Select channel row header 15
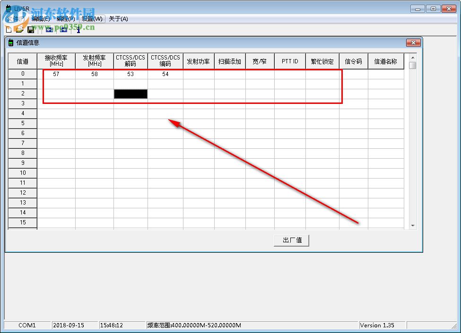Viewport: 461px width, 333px height. 23,222
